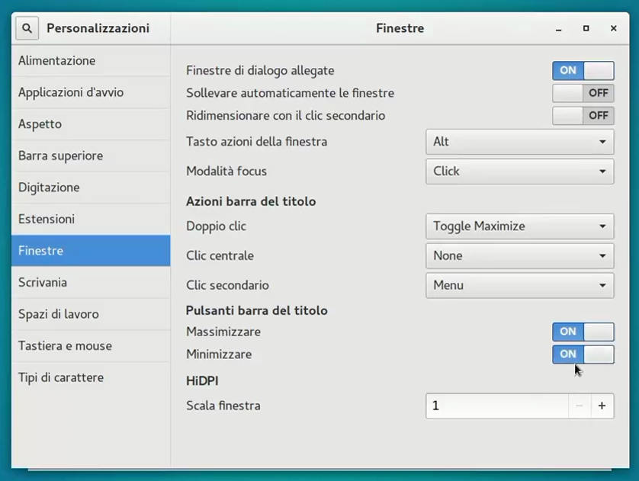
Task: Increase Scala finestra with plus button
Action: [602, 406]
